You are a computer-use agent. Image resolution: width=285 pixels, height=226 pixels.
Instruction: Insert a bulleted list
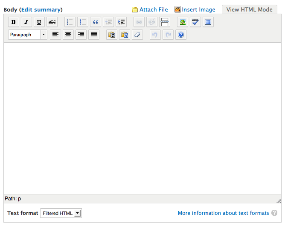click(x=70, y=22)
